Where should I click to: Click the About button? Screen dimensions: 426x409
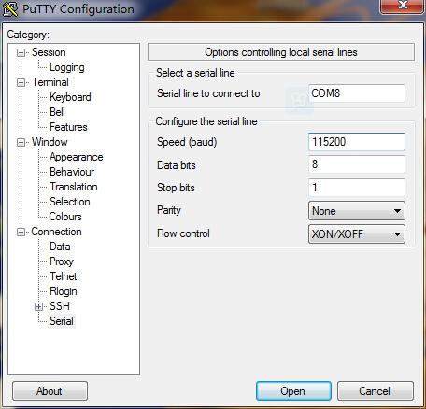click(x=50, y=391)
